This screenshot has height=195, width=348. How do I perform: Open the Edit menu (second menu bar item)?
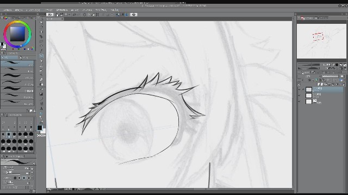[18, 10]
